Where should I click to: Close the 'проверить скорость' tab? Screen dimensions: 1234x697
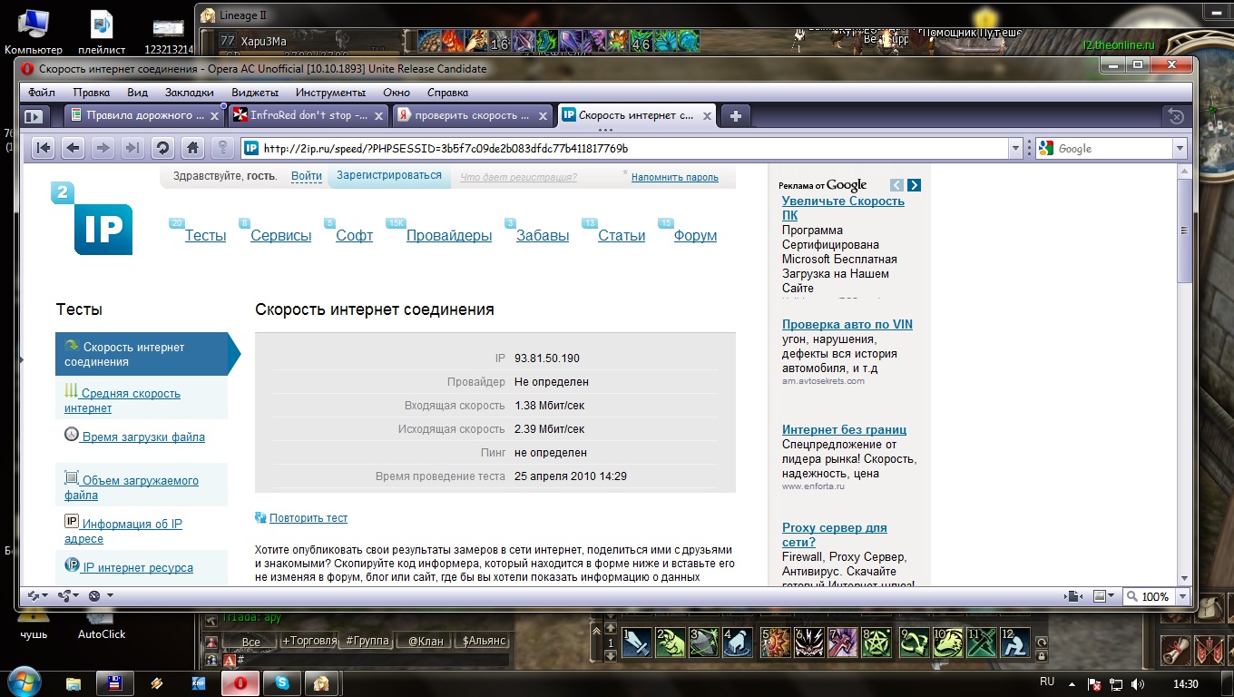pyautogui.click(x=544, y=116)
